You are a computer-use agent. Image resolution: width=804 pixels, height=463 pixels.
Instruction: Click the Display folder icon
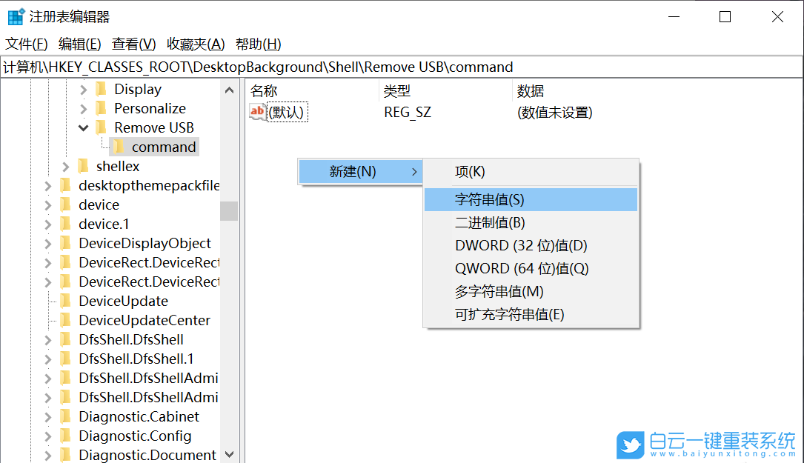[102, 89]
